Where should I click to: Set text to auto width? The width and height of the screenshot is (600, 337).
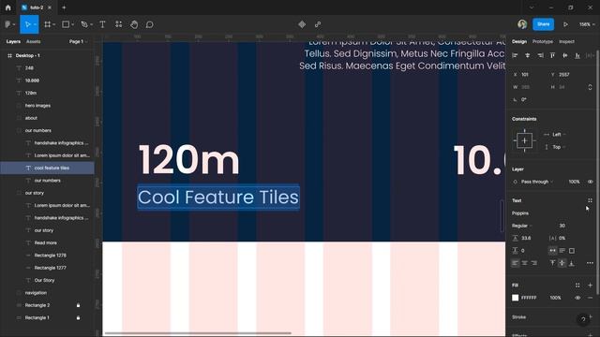click(552, 251)
